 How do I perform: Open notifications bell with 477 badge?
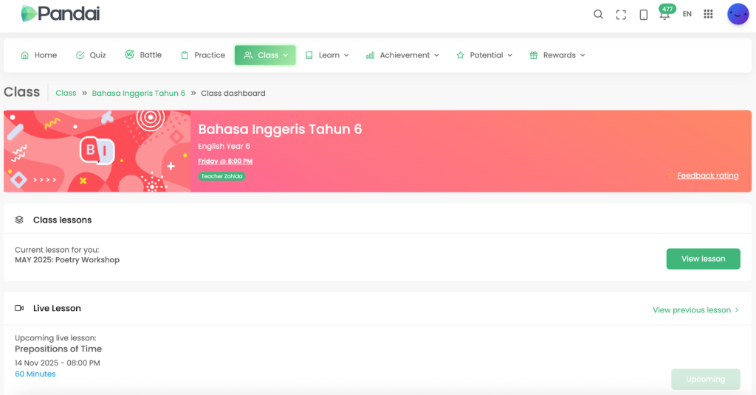[x=664, y=15]
